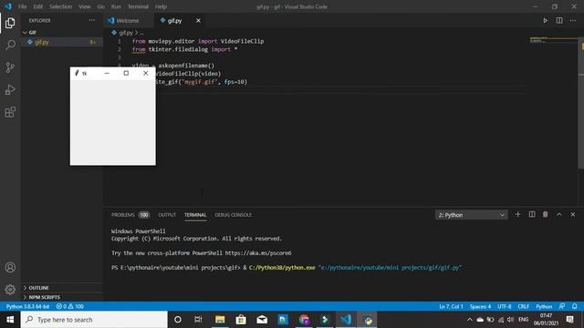Open Task View on taskbar
The width and height of the screenshot is (584, 328).
(x=198, y=320)
